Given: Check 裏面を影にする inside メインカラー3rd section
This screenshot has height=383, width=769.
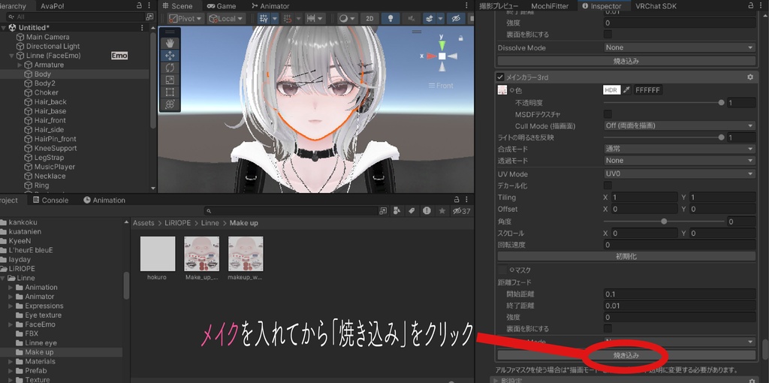Looking at the screenshot, I should 608,329.
